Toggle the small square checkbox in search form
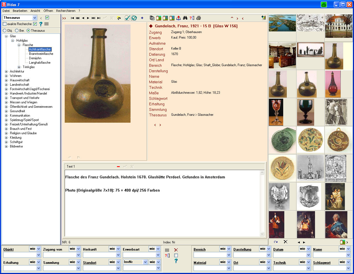Image resolution: width=354 pixels, height=274 pixels. pyautogui.click(x=176, y=256)
